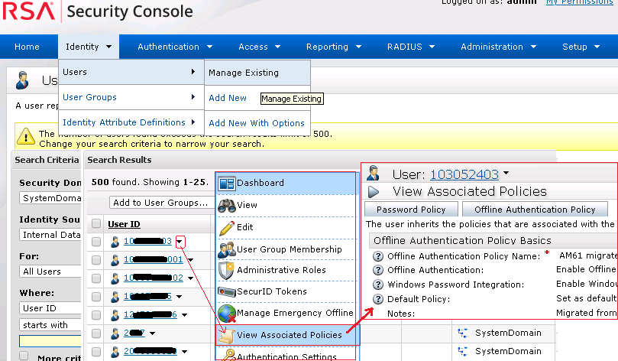Click the User Group Membership icon
618x361 pixels.
tap(227, 249)
